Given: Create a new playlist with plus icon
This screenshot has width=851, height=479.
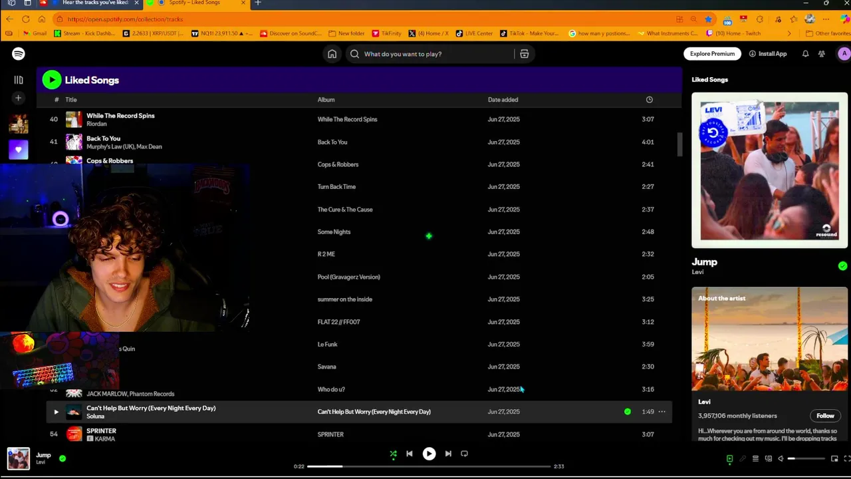Looking at the screenshot, I should click(19, 98).
